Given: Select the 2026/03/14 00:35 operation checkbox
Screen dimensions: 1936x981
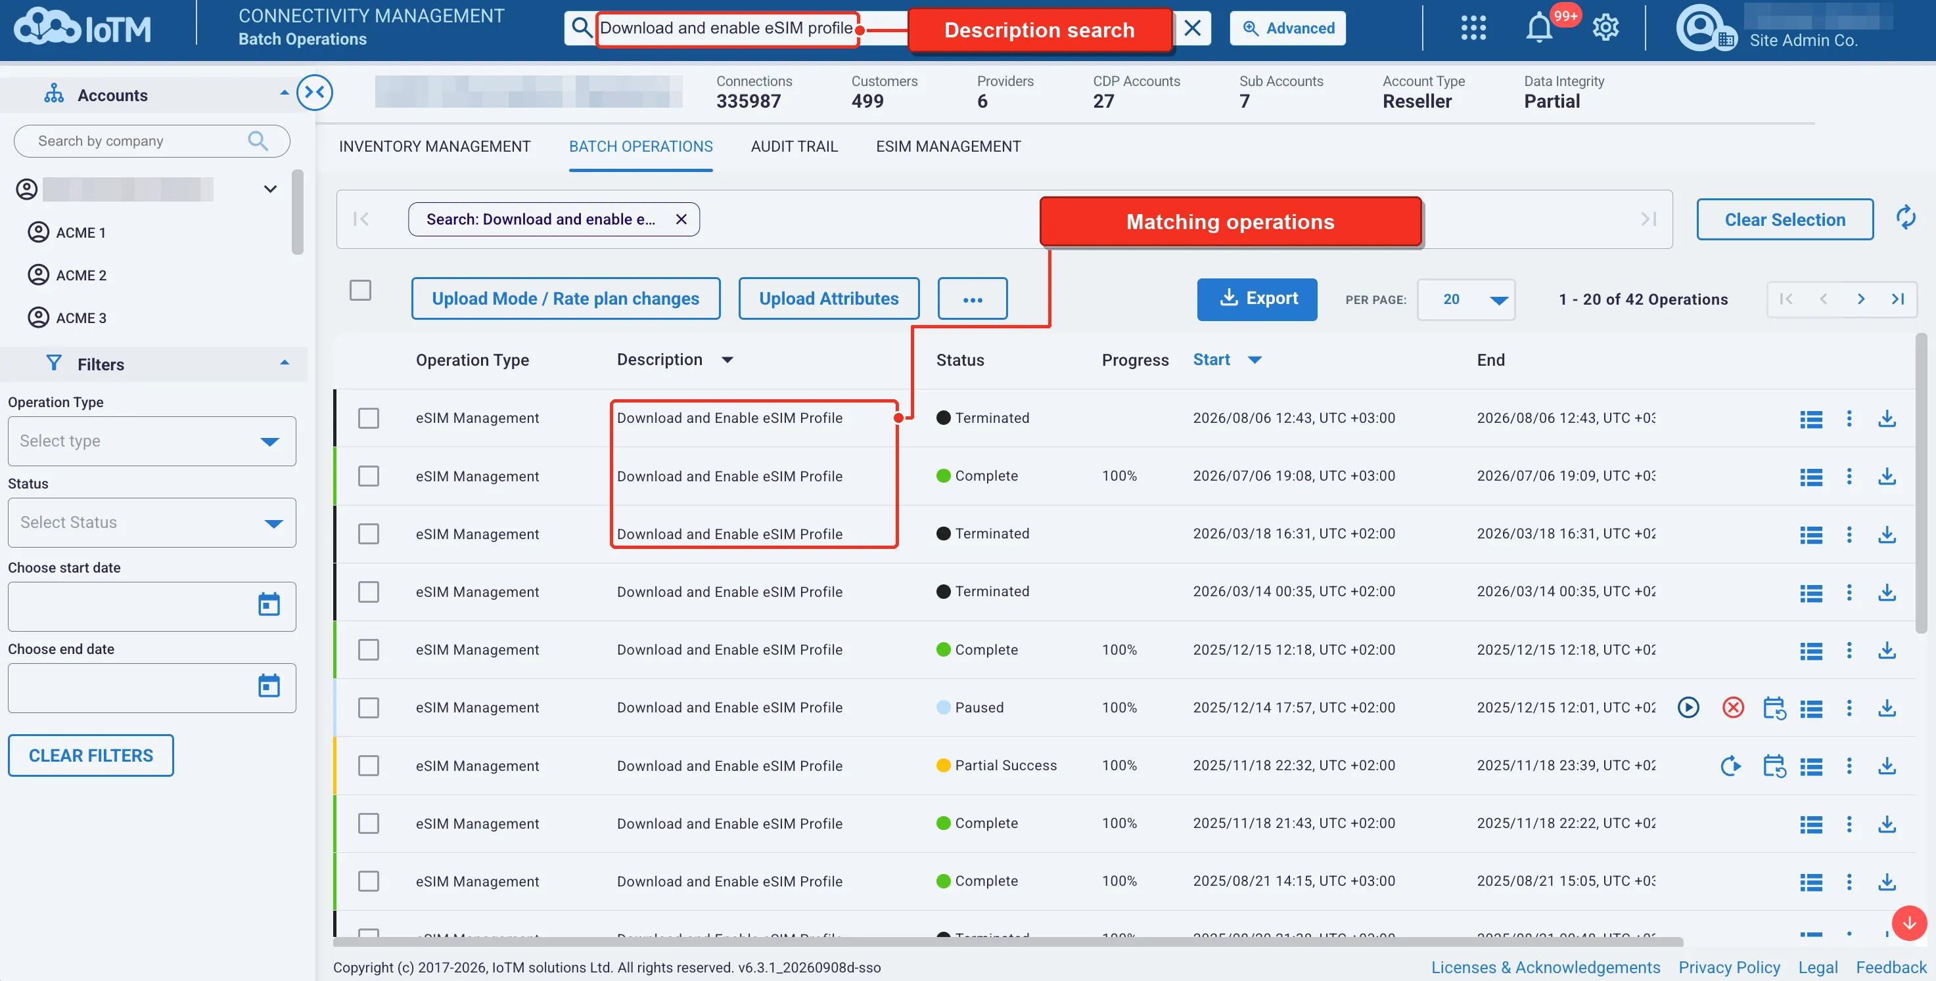Looking at the screenshot, I should (x=368, y=592).
